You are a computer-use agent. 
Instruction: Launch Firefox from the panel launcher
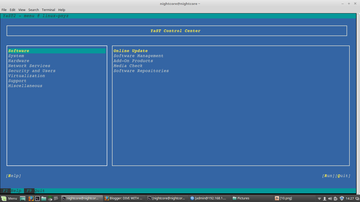31,199
